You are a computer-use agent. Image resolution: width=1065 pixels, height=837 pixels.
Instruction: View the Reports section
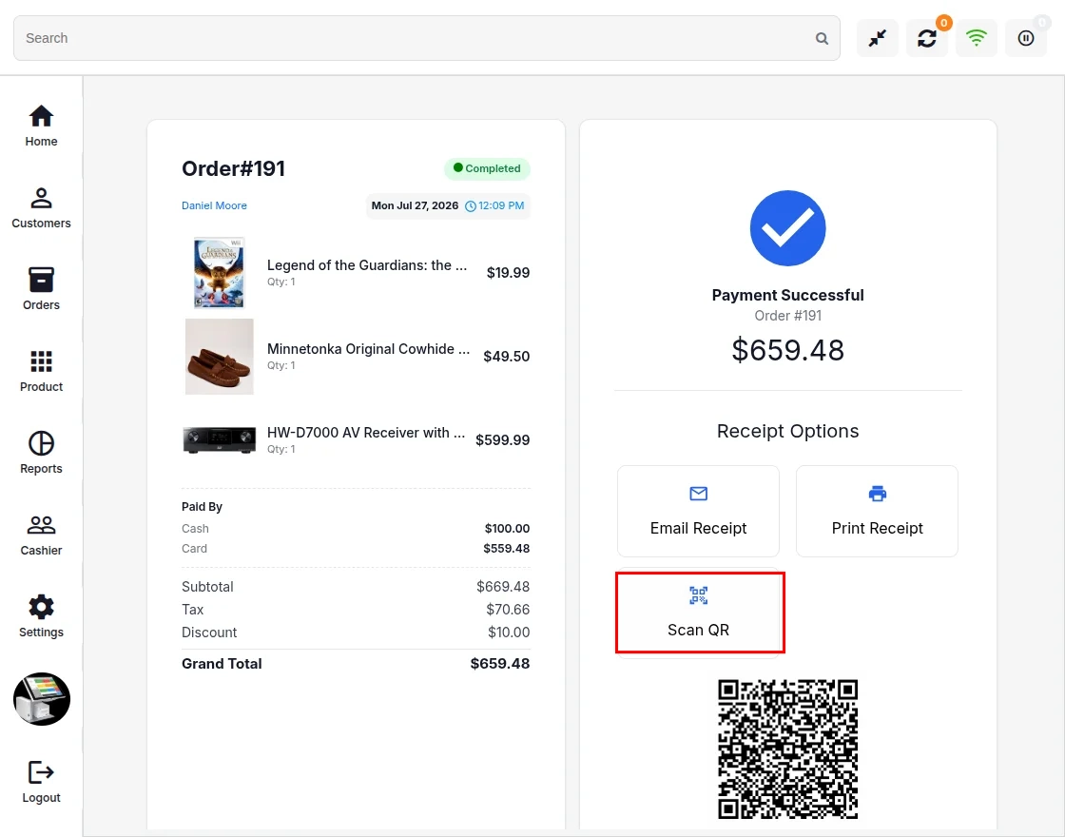pos(41,453)
